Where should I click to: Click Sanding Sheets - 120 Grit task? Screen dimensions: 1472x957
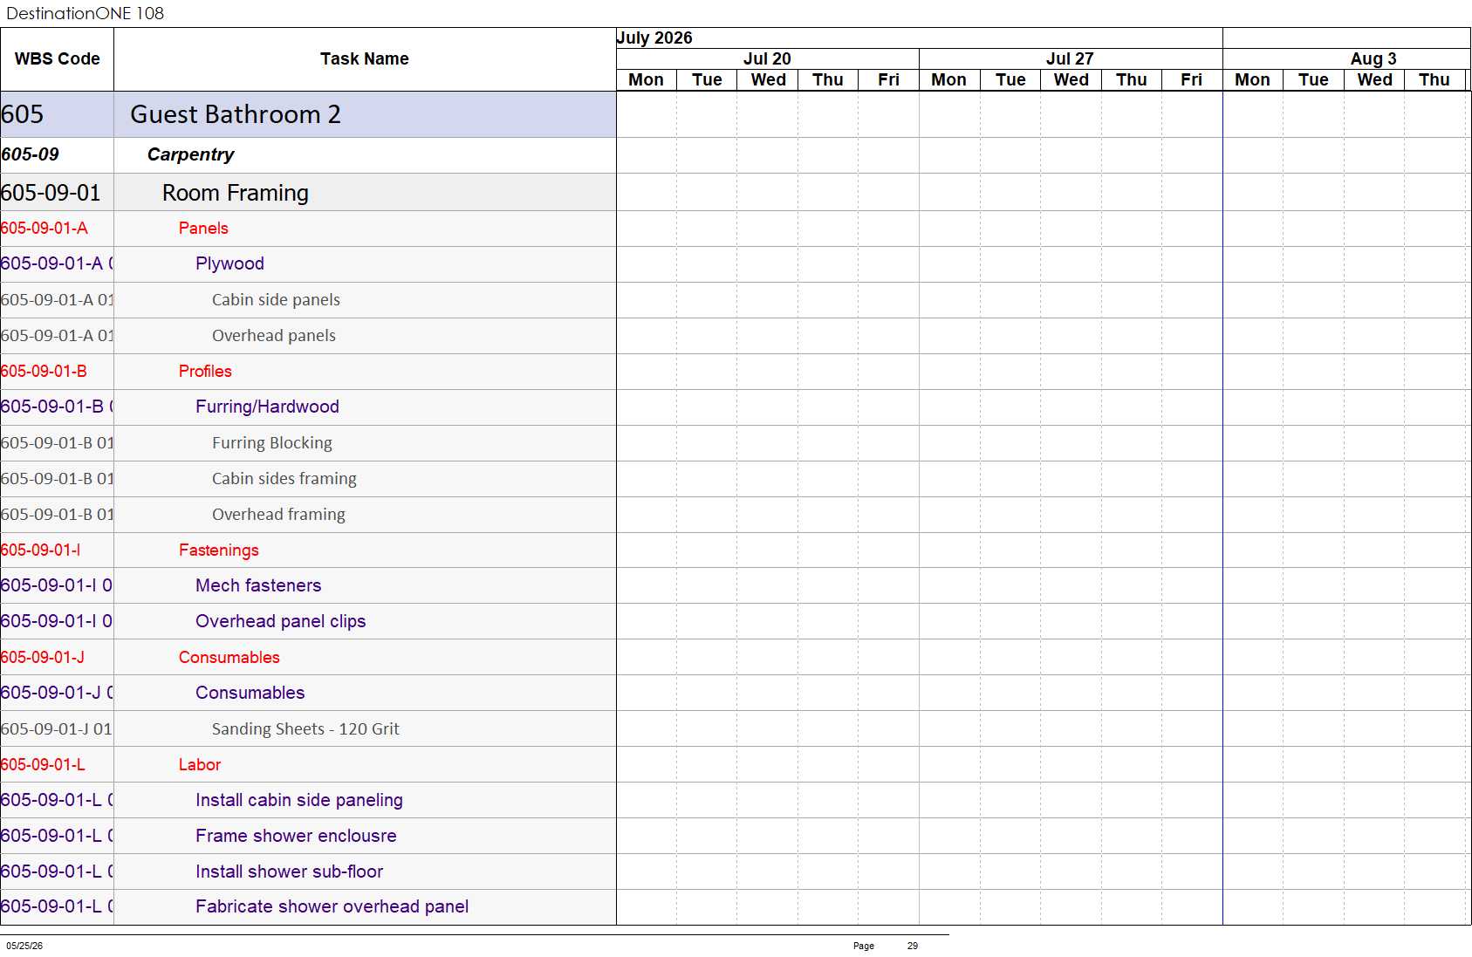pos(308,728)
